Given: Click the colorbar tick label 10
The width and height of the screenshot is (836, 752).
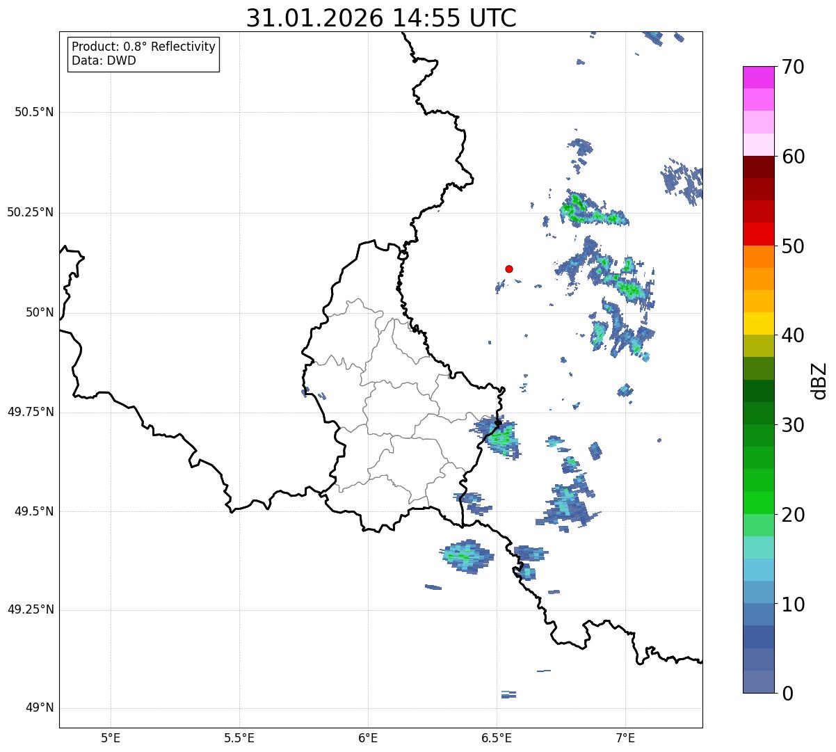Looking at the screenshot, I should click(793, 604).
